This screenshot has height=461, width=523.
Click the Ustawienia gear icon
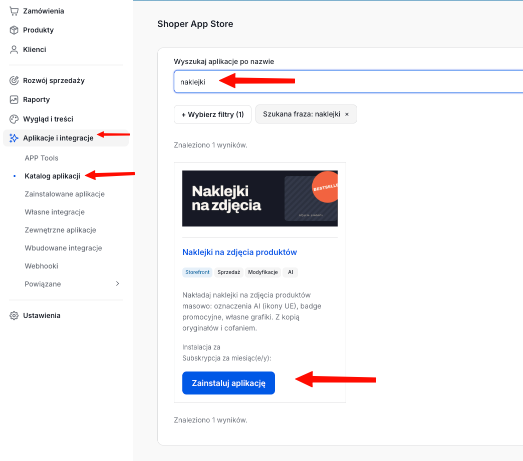[x=14, y=315]
